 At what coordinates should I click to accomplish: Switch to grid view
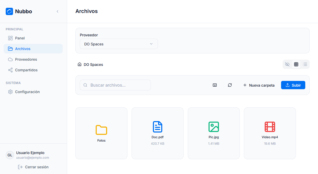pyautogui.click(x=296, y=64)
